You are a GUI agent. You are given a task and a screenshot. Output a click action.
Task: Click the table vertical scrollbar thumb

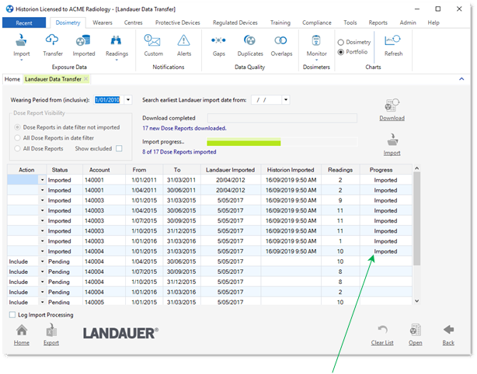click(416, 219)
